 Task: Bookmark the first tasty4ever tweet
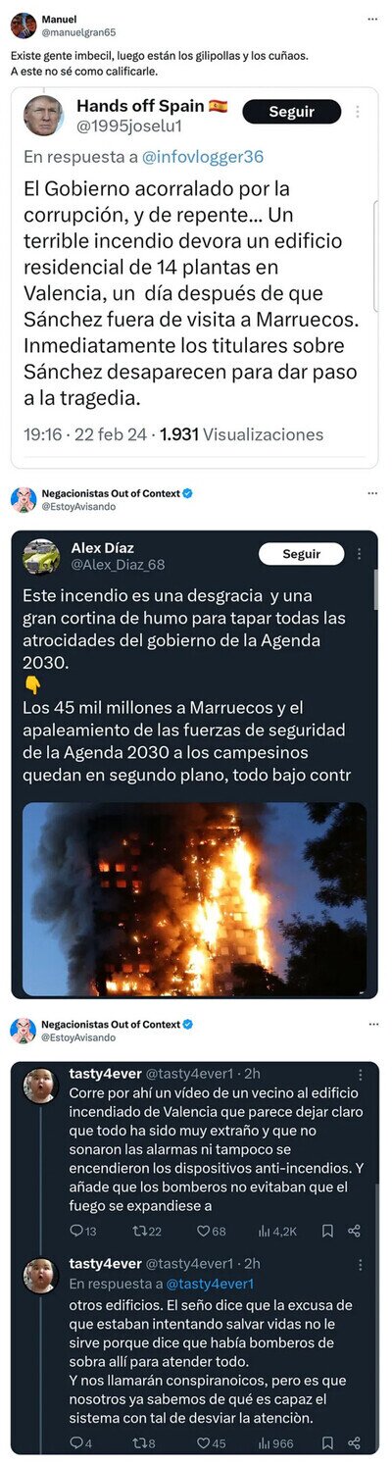point(328,1231)
